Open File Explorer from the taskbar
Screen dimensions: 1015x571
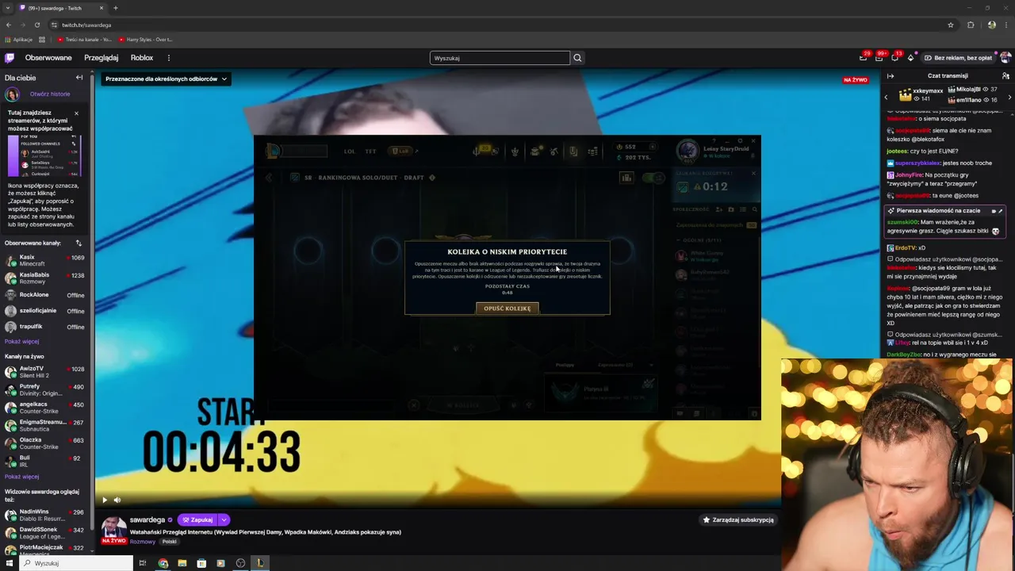tap(182, 563)
